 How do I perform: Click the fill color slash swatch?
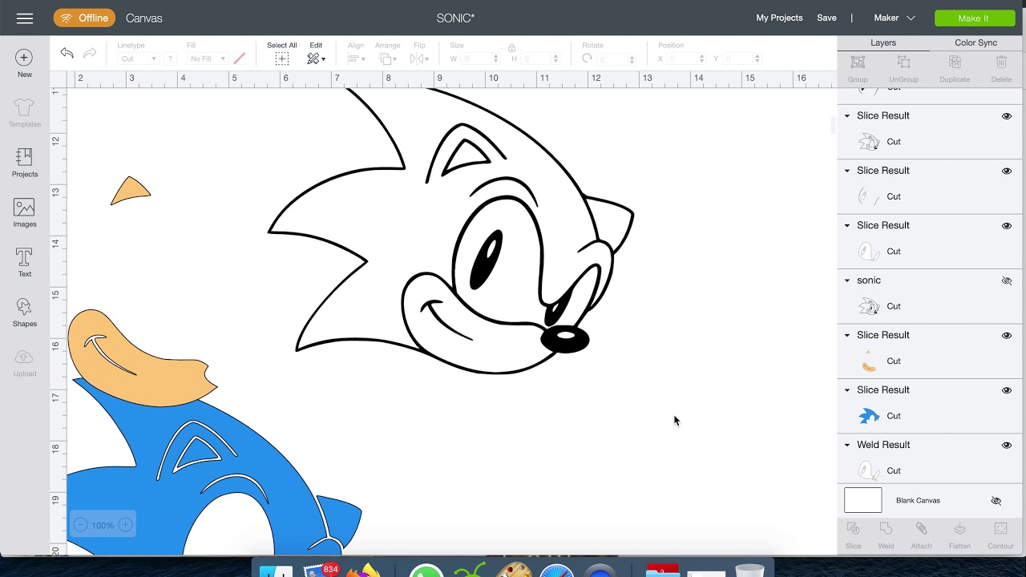(239, 59)
